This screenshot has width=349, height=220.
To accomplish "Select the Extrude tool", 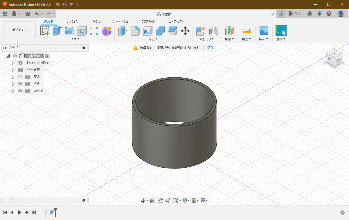I will click(57, 31).
